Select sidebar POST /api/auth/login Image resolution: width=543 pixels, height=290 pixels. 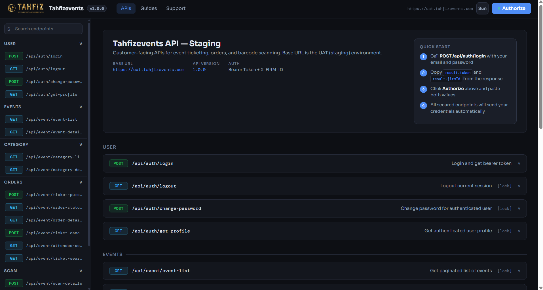point(43,56)
